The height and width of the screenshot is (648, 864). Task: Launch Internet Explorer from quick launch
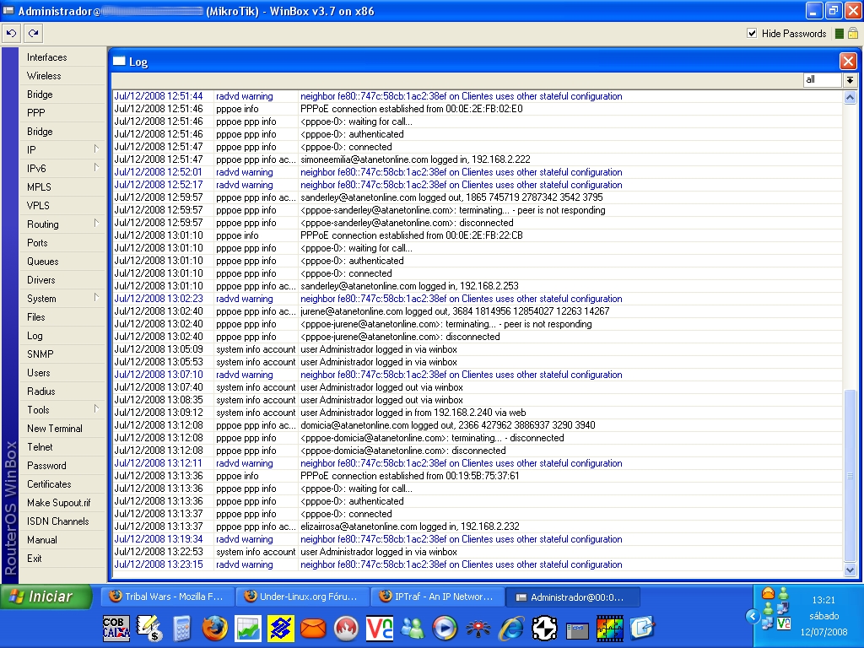[x=511, y=628]
